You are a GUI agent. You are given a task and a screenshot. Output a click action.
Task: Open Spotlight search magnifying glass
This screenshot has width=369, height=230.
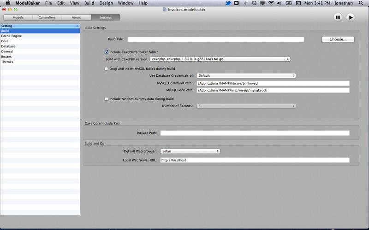tap(362, 3)
